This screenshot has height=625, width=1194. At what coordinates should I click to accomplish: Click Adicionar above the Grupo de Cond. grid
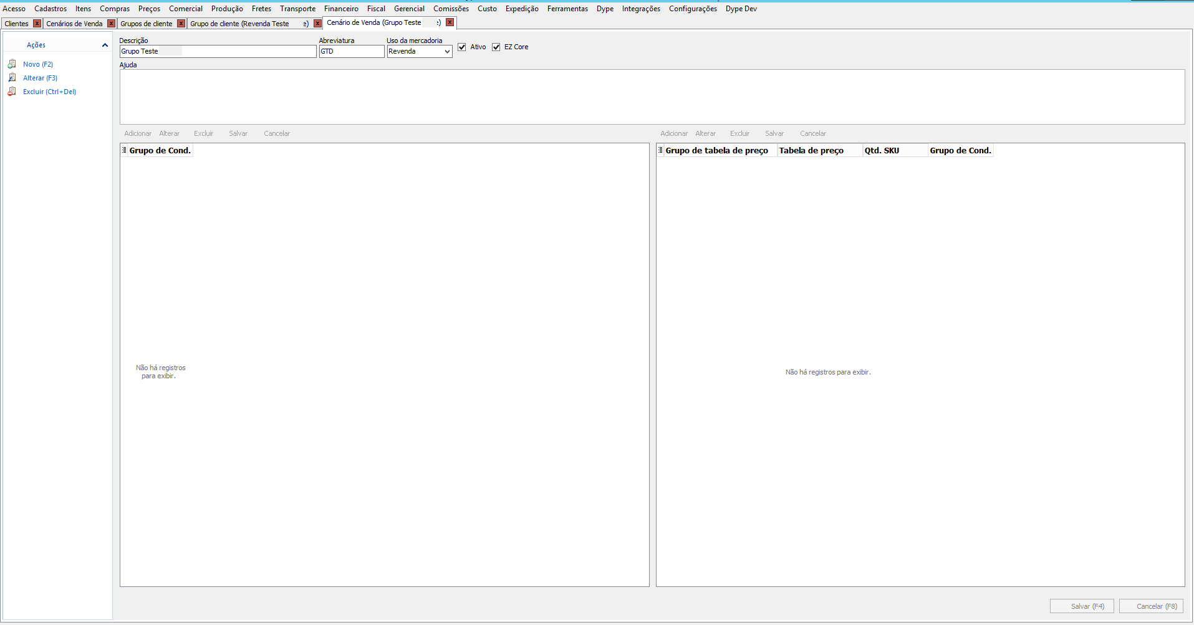click(138, 133)
